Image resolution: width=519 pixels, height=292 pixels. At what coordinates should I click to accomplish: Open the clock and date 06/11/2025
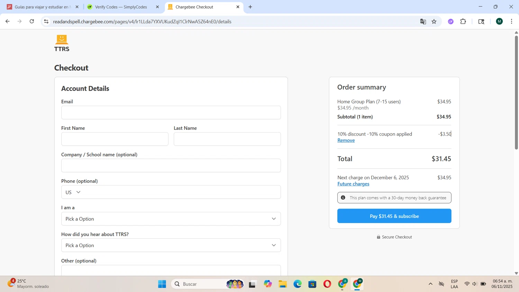pyautogui.click(x=503, y=284)
